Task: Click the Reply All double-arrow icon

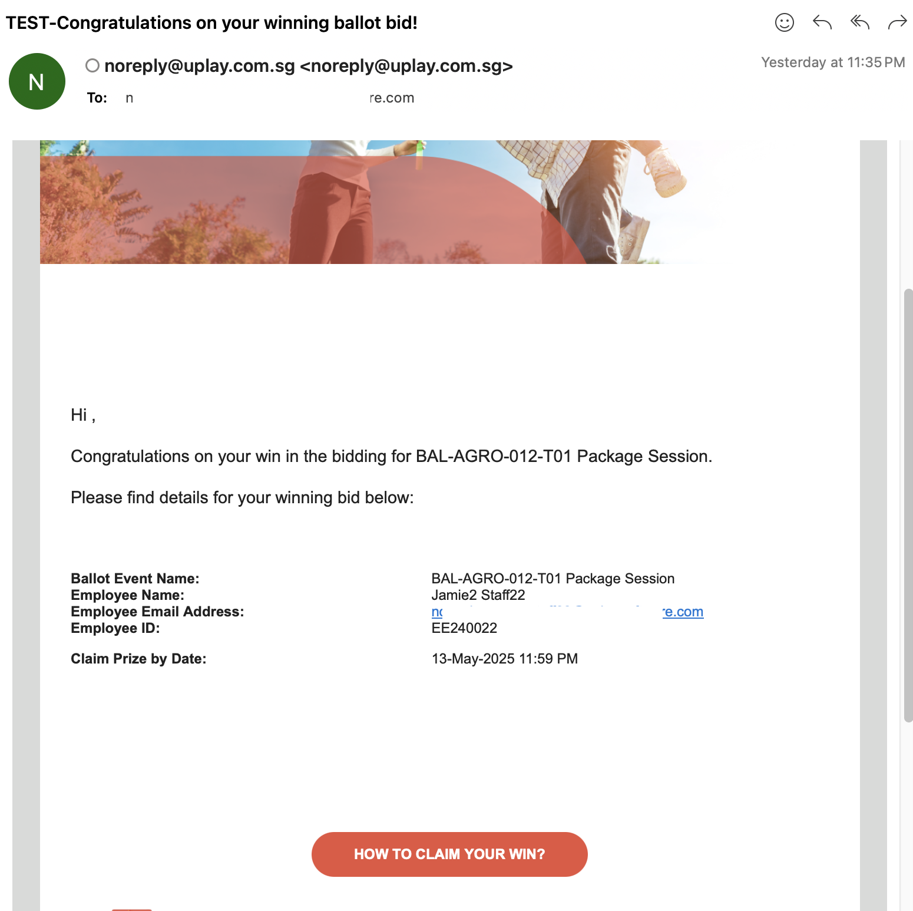Action: pyautogui.click(x=859, y=23)
